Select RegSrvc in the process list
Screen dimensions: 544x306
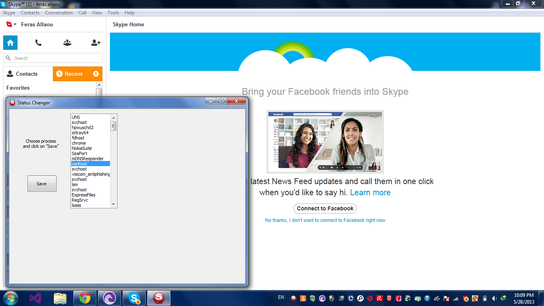click(x=90, y=200)
